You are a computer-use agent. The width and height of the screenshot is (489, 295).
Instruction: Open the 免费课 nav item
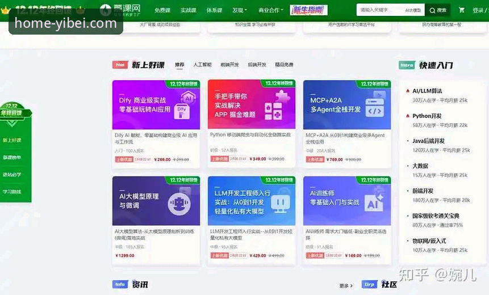[162, 10]
